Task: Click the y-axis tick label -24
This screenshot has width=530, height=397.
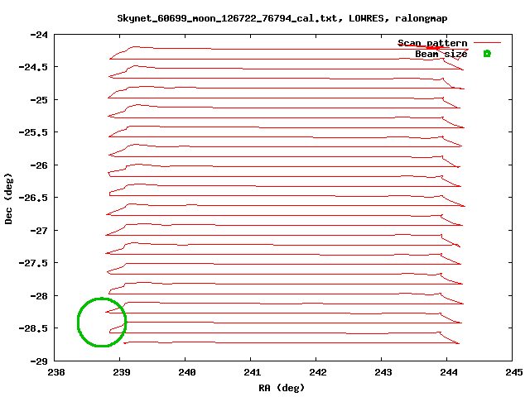Action: pyautogui.click(x=39, y=35)
